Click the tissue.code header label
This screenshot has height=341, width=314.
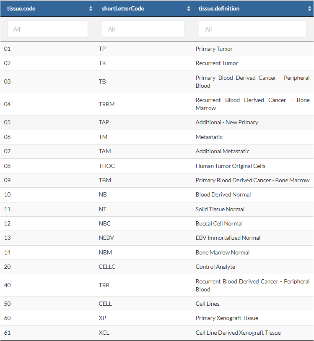point(21,9)
